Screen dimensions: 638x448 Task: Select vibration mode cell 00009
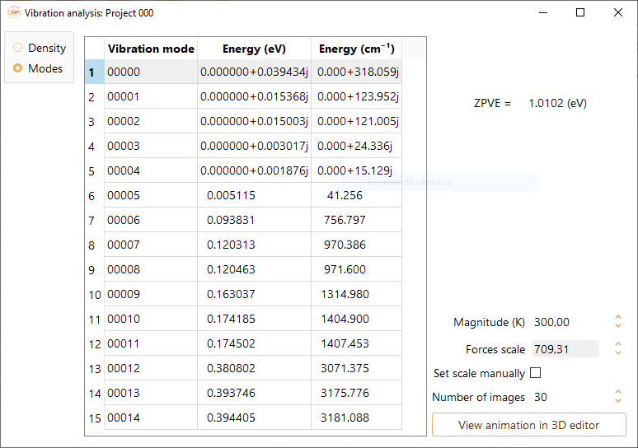coord(151,294)
